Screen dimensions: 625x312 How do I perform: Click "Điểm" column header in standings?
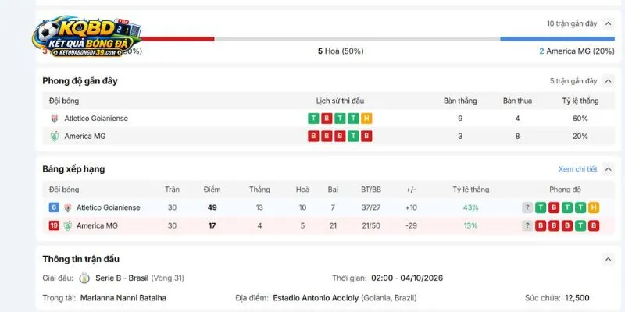click(212, 190)
